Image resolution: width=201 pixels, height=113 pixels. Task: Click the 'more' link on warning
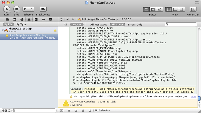pyautogui.click(x=193, y=97)
